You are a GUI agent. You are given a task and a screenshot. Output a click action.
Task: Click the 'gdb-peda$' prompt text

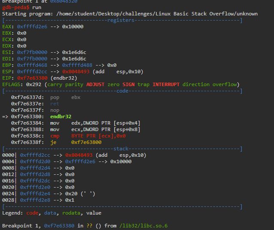16,7
